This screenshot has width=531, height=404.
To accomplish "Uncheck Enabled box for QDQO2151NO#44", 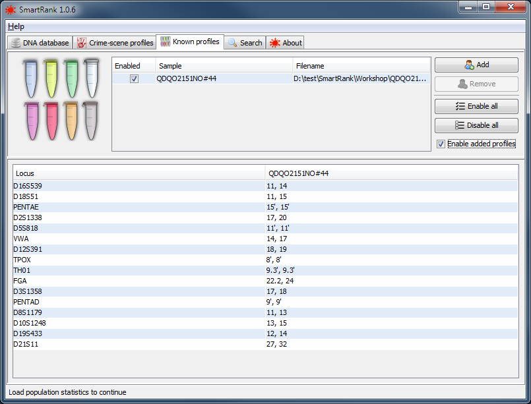I will 134,78.
